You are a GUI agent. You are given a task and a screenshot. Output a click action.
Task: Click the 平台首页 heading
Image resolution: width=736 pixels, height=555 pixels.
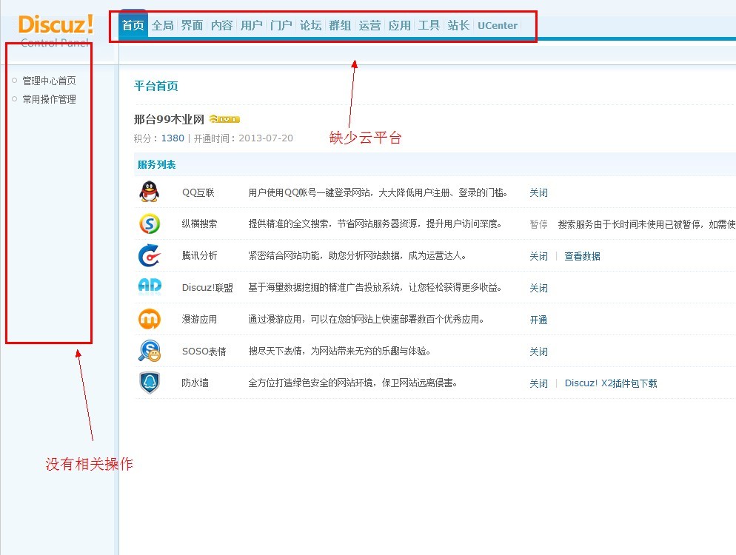[x=155, y=86]
